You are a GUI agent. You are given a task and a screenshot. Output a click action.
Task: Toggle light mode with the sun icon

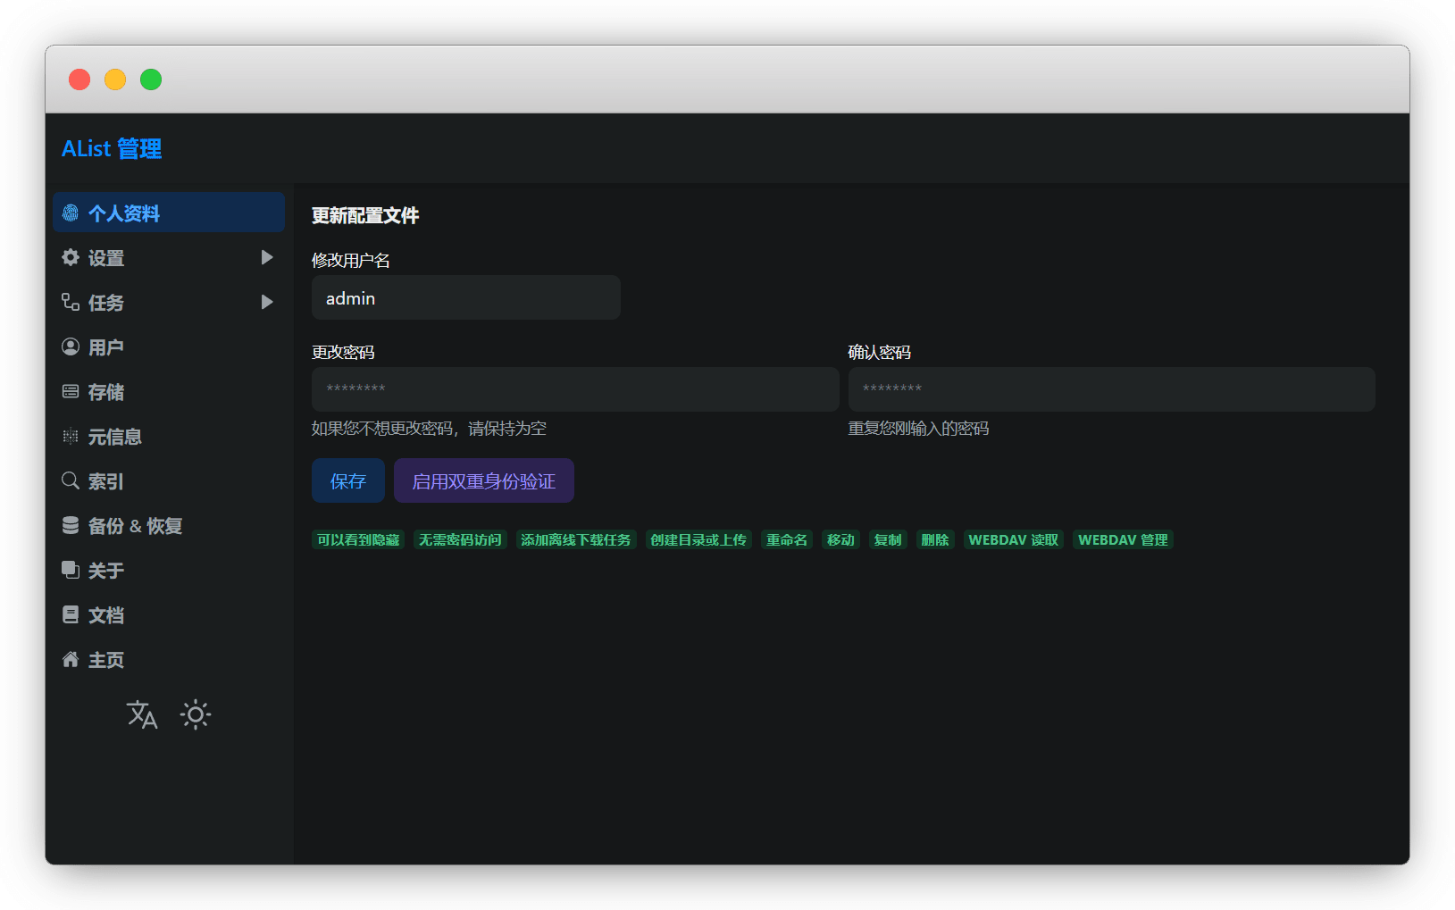196,714
